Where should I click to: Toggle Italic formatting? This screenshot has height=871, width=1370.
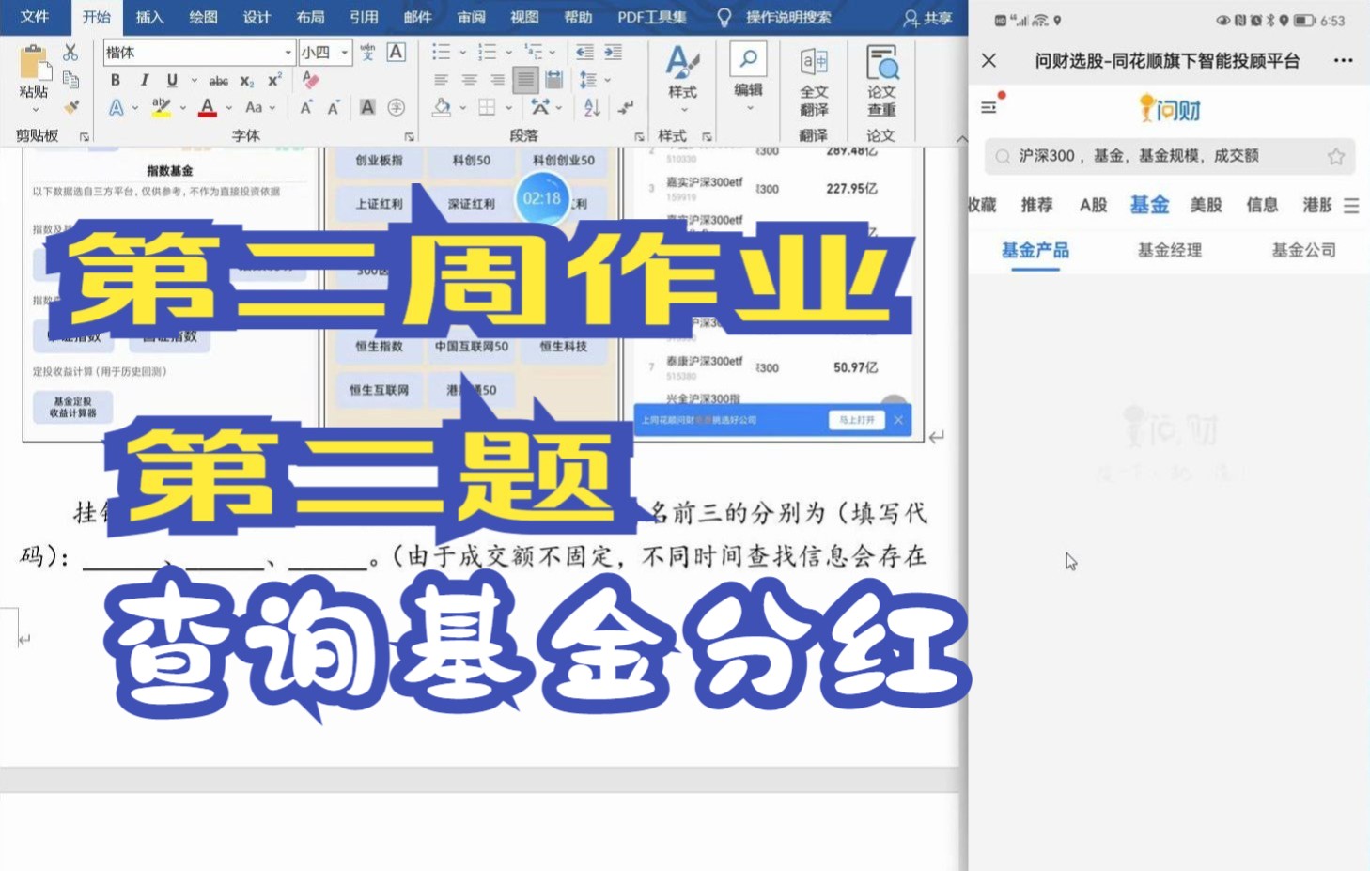pyautogui.click(x=144, y=80)
